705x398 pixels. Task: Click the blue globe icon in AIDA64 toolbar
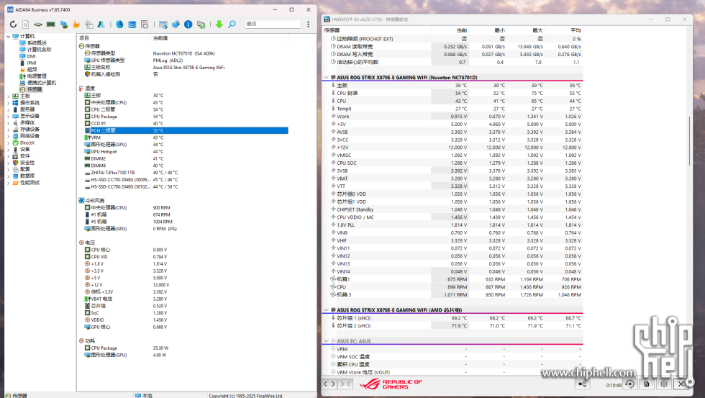click(119, 24)
